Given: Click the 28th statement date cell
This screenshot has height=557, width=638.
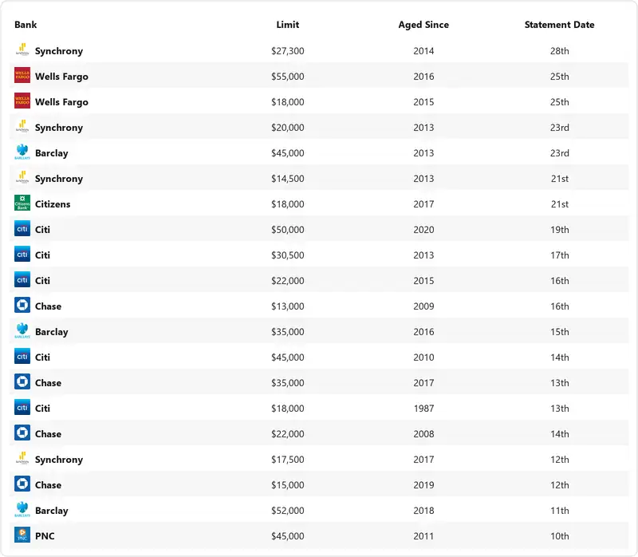Looking at the screenshot, I should click(x=560, y=51).
